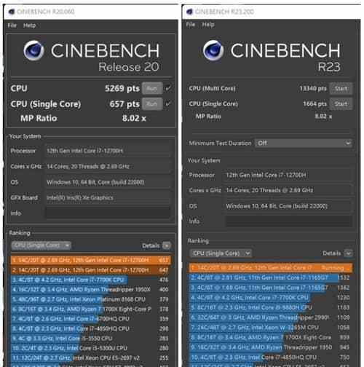
Task: Toggle Details button in R23 ranking section
Action: [348, 253]
